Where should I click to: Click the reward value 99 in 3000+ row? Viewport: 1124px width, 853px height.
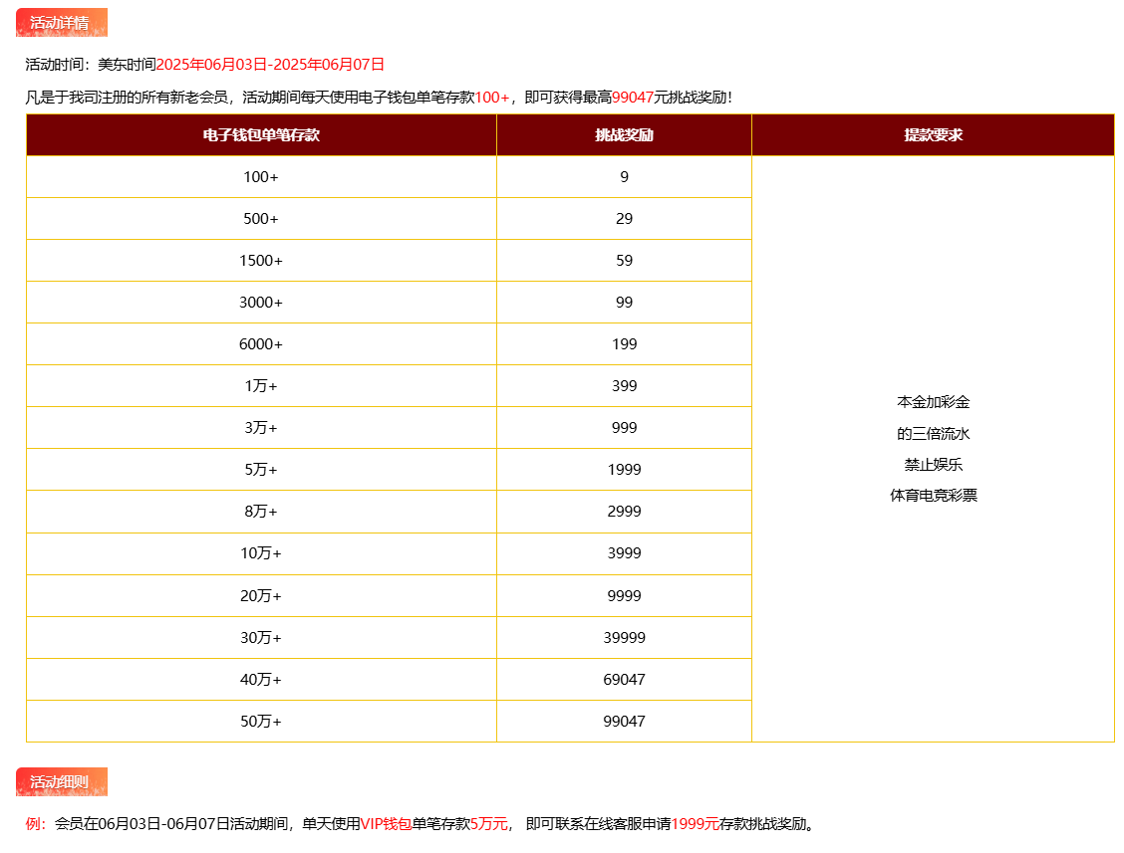click(624, 303)
